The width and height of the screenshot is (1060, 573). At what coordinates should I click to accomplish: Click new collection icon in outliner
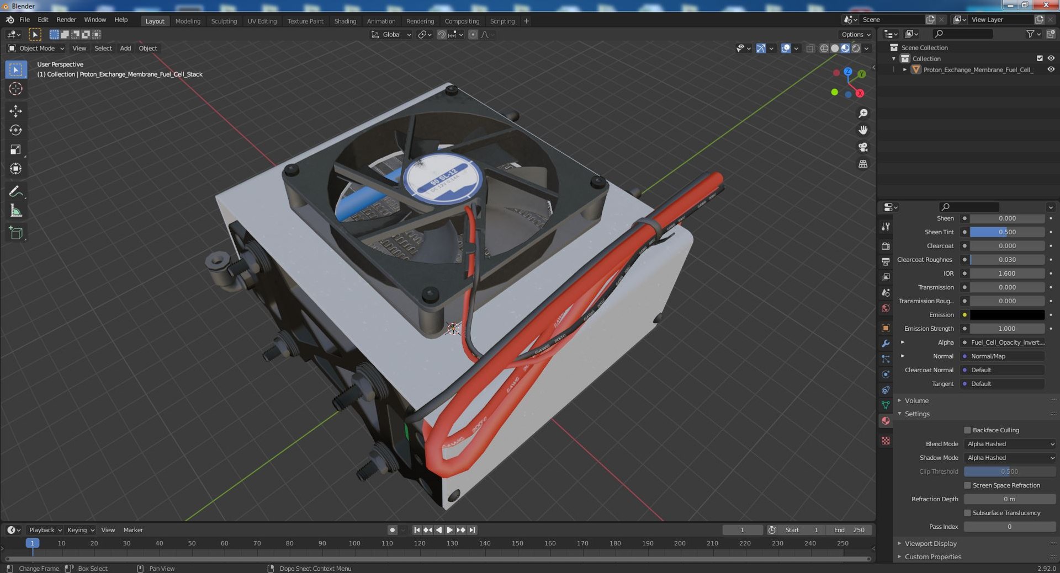[x=1051, y=34]
